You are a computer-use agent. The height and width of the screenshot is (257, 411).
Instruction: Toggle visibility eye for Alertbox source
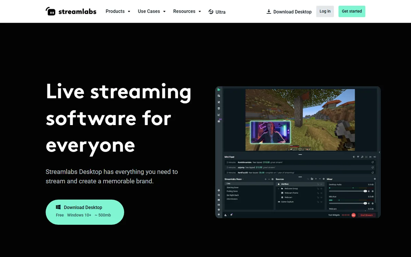[x=321, y=184]
